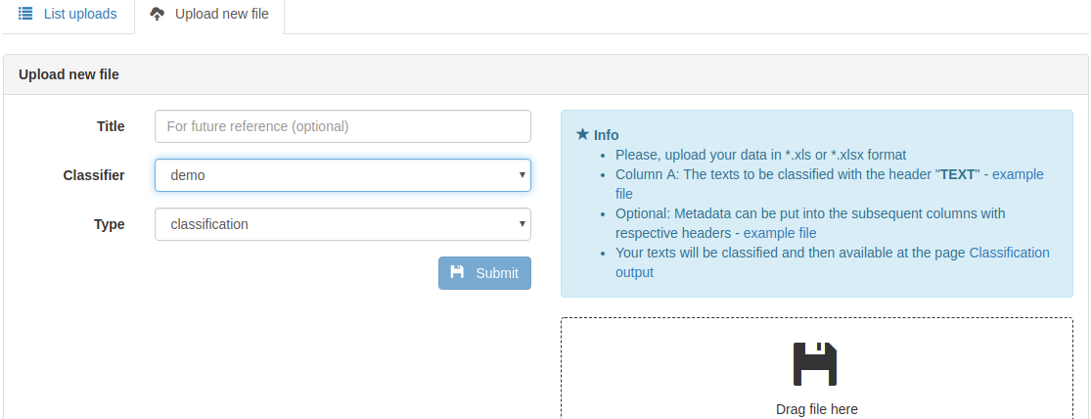Focus the Title input field
Screen dimensions: 1091x419
pyautogui.click(x=343, y=126)
